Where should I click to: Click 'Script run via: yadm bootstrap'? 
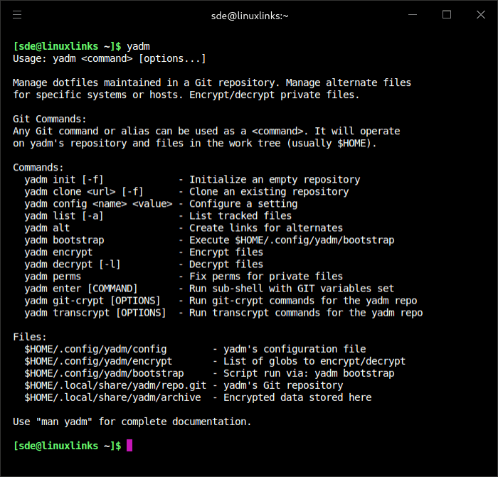point(309,373)
